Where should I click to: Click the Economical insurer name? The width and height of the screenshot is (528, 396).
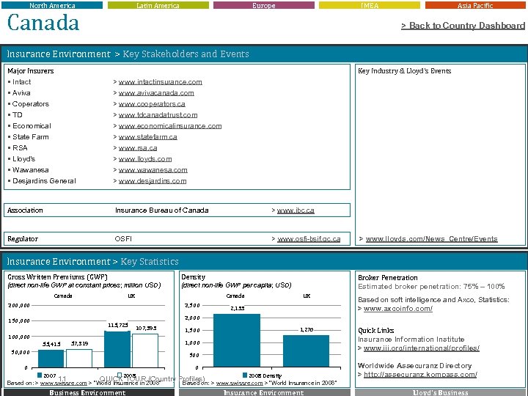coord(32,126)
